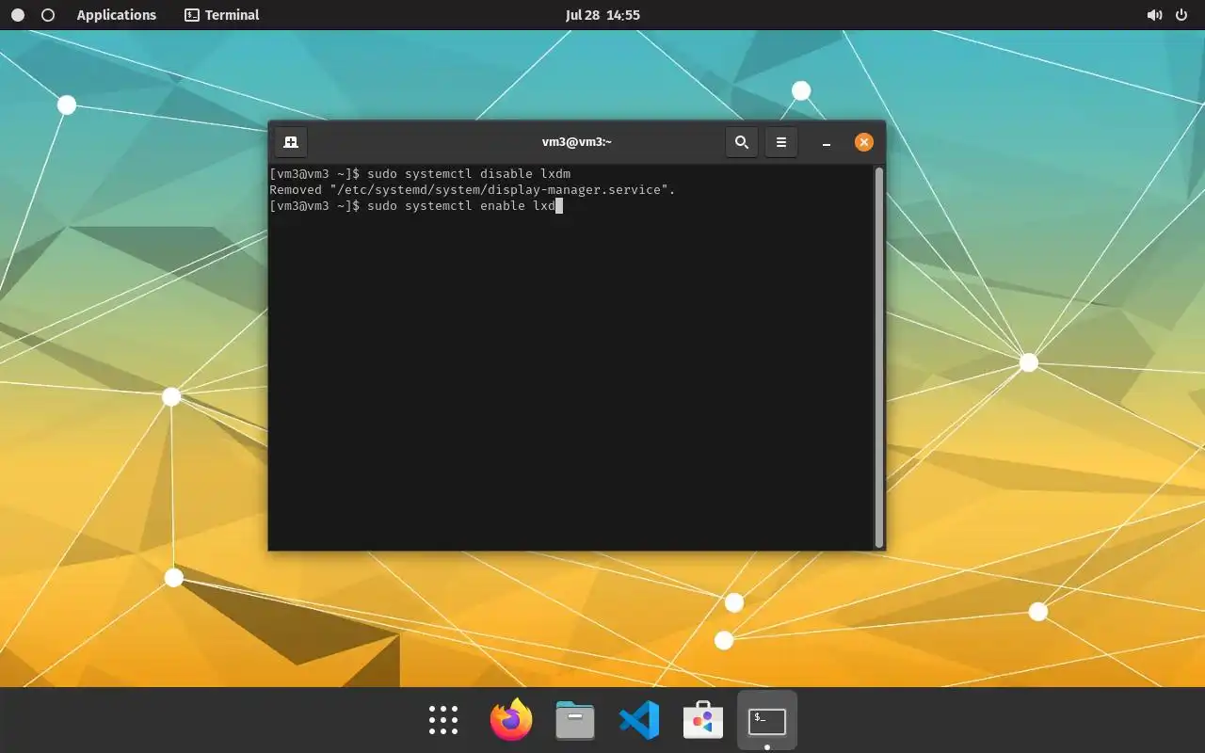1205x753 pixels.
Task: Open terminal search with magnifier icon
Action: [x=742, y=142]
